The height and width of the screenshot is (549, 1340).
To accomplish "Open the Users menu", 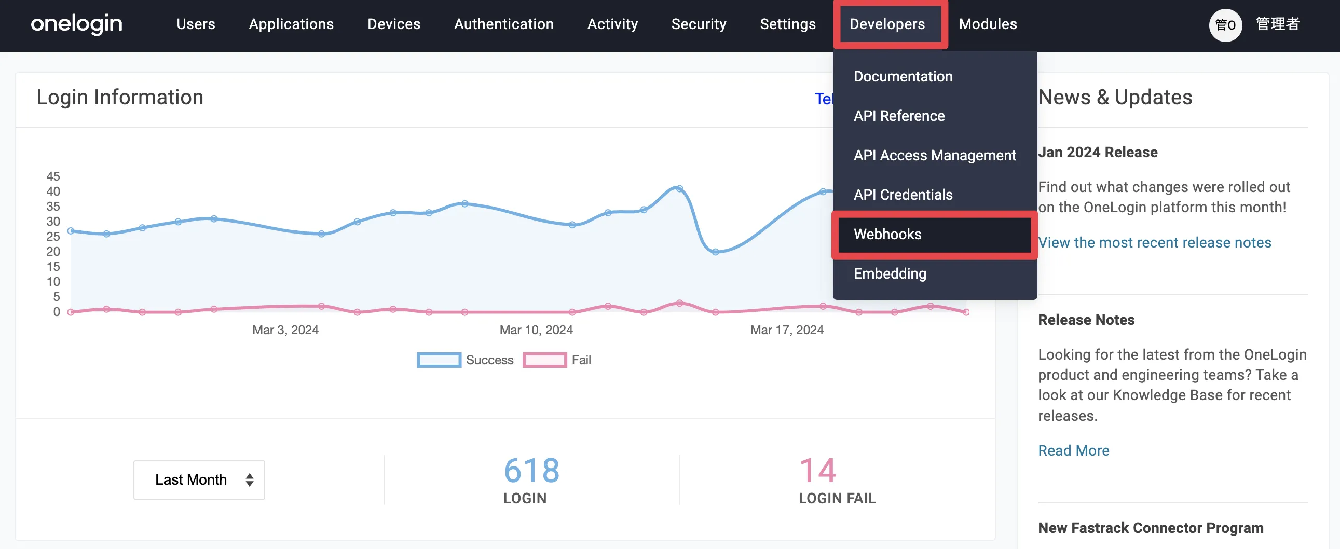I will point(196,24).
